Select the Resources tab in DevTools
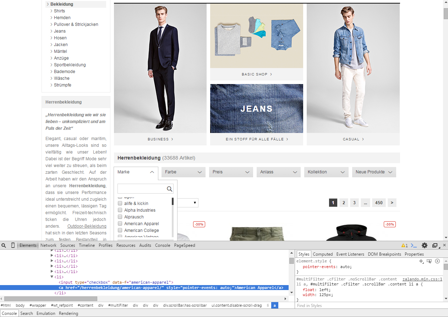Image resolution: width=448 pixels, height=317 pixels. [x=126, y=245]
